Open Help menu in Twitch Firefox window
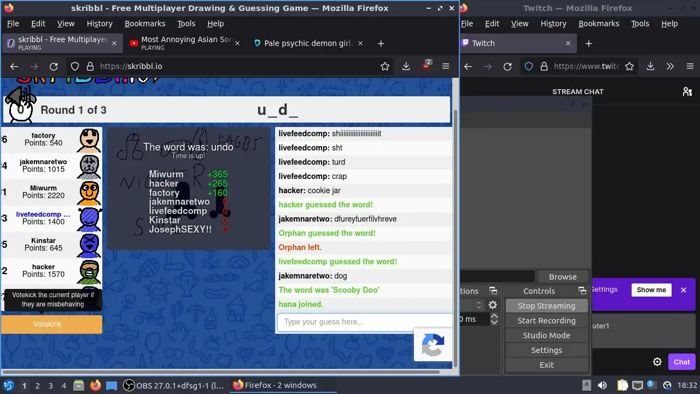Screen dimensions: 700x394 [x=669, y=24]
